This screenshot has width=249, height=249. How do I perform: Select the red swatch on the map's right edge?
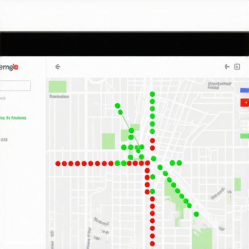tap(245, 103)
